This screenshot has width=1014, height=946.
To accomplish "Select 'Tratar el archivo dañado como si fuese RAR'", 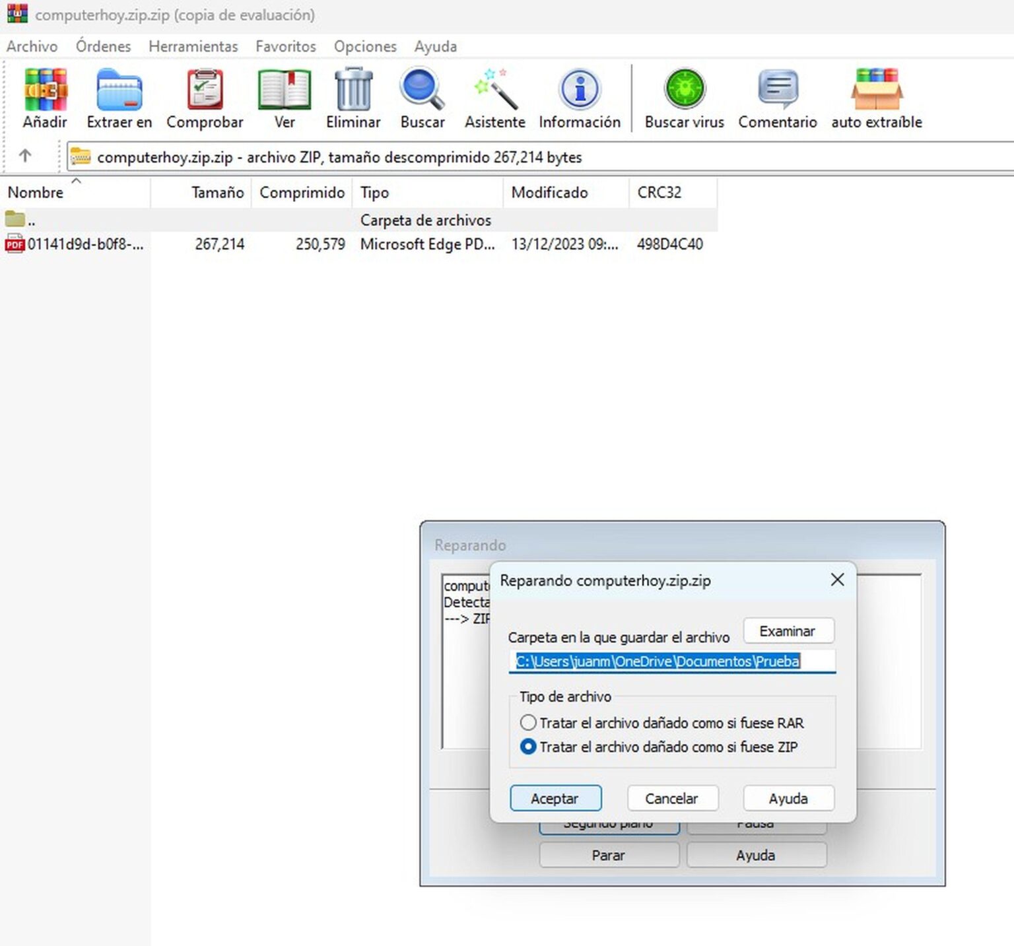I will click(x=528, y=723).
